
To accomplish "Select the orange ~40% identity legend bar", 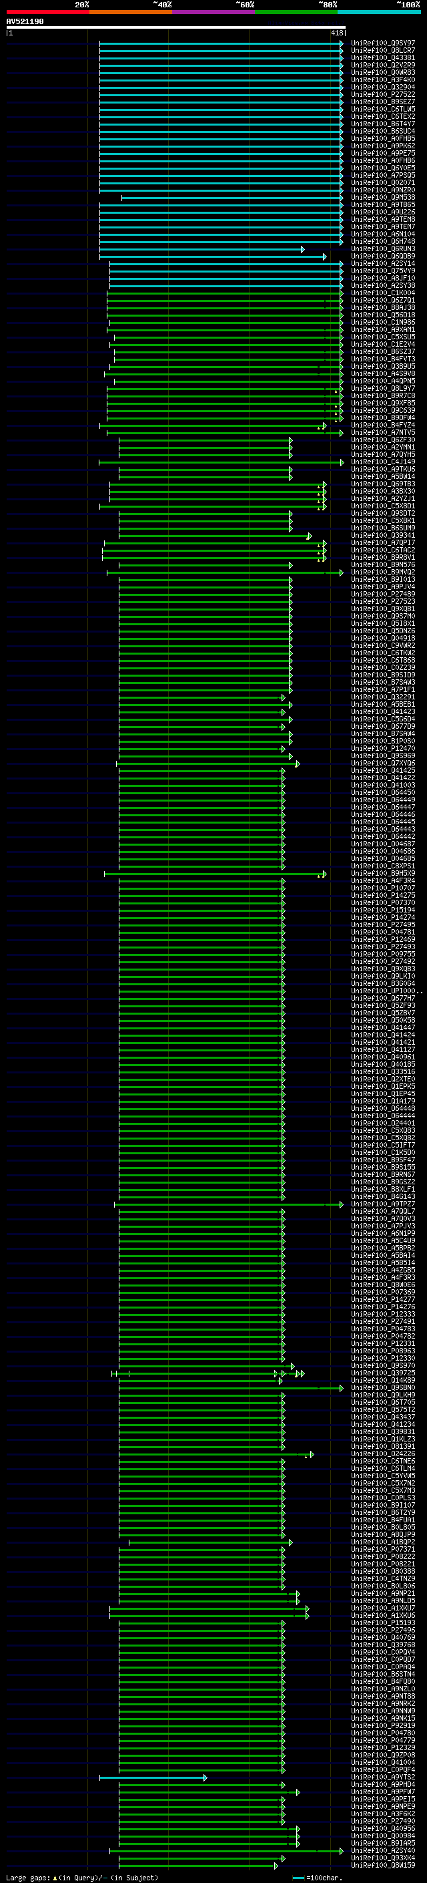I will point(131,12).
